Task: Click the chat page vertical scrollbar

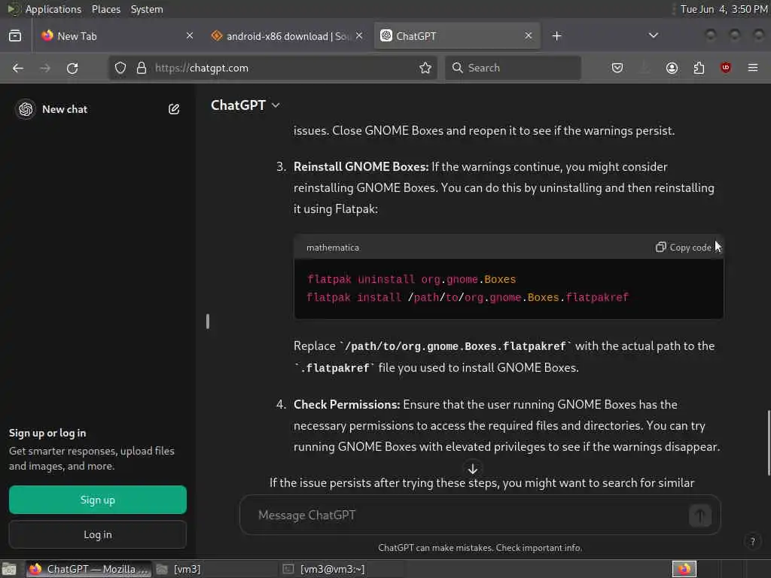Action: click(769, 443)
